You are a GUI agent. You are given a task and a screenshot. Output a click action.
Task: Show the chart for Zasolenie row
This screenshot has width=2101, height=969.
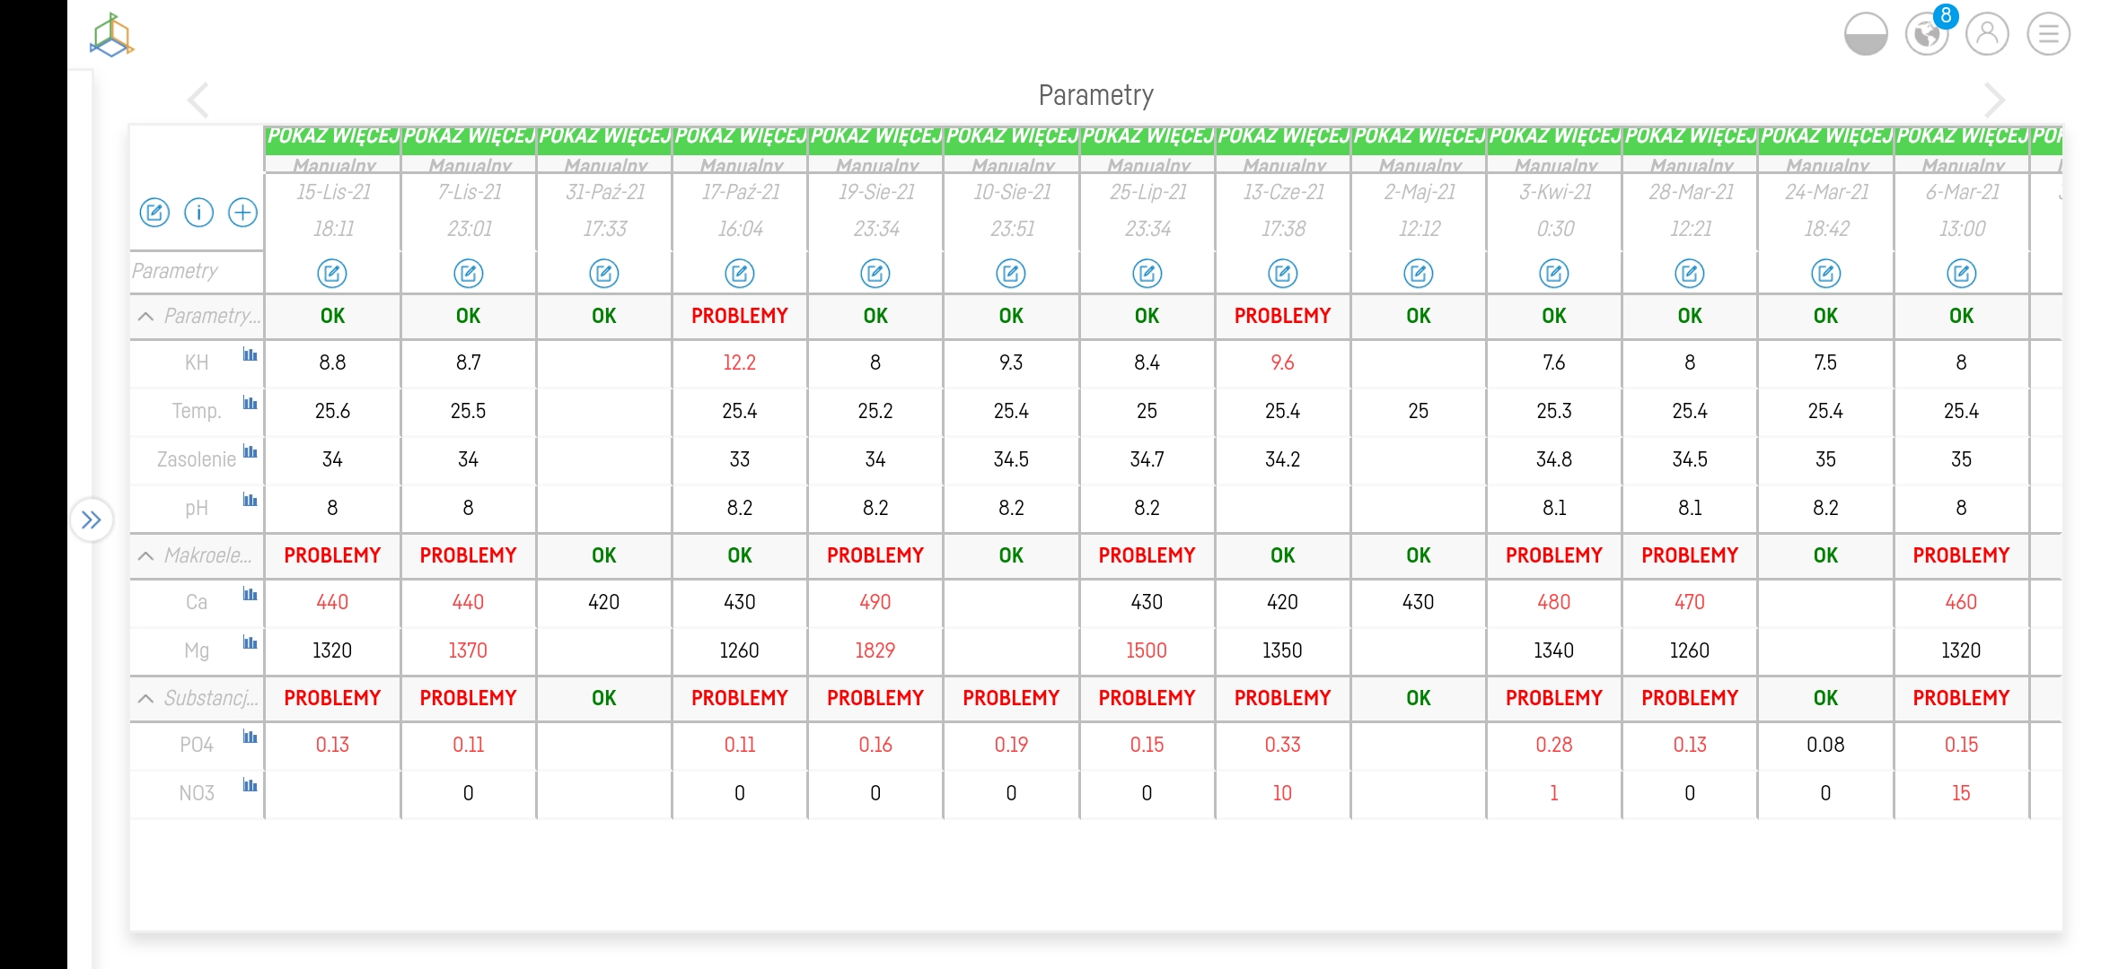click(250, 452)
